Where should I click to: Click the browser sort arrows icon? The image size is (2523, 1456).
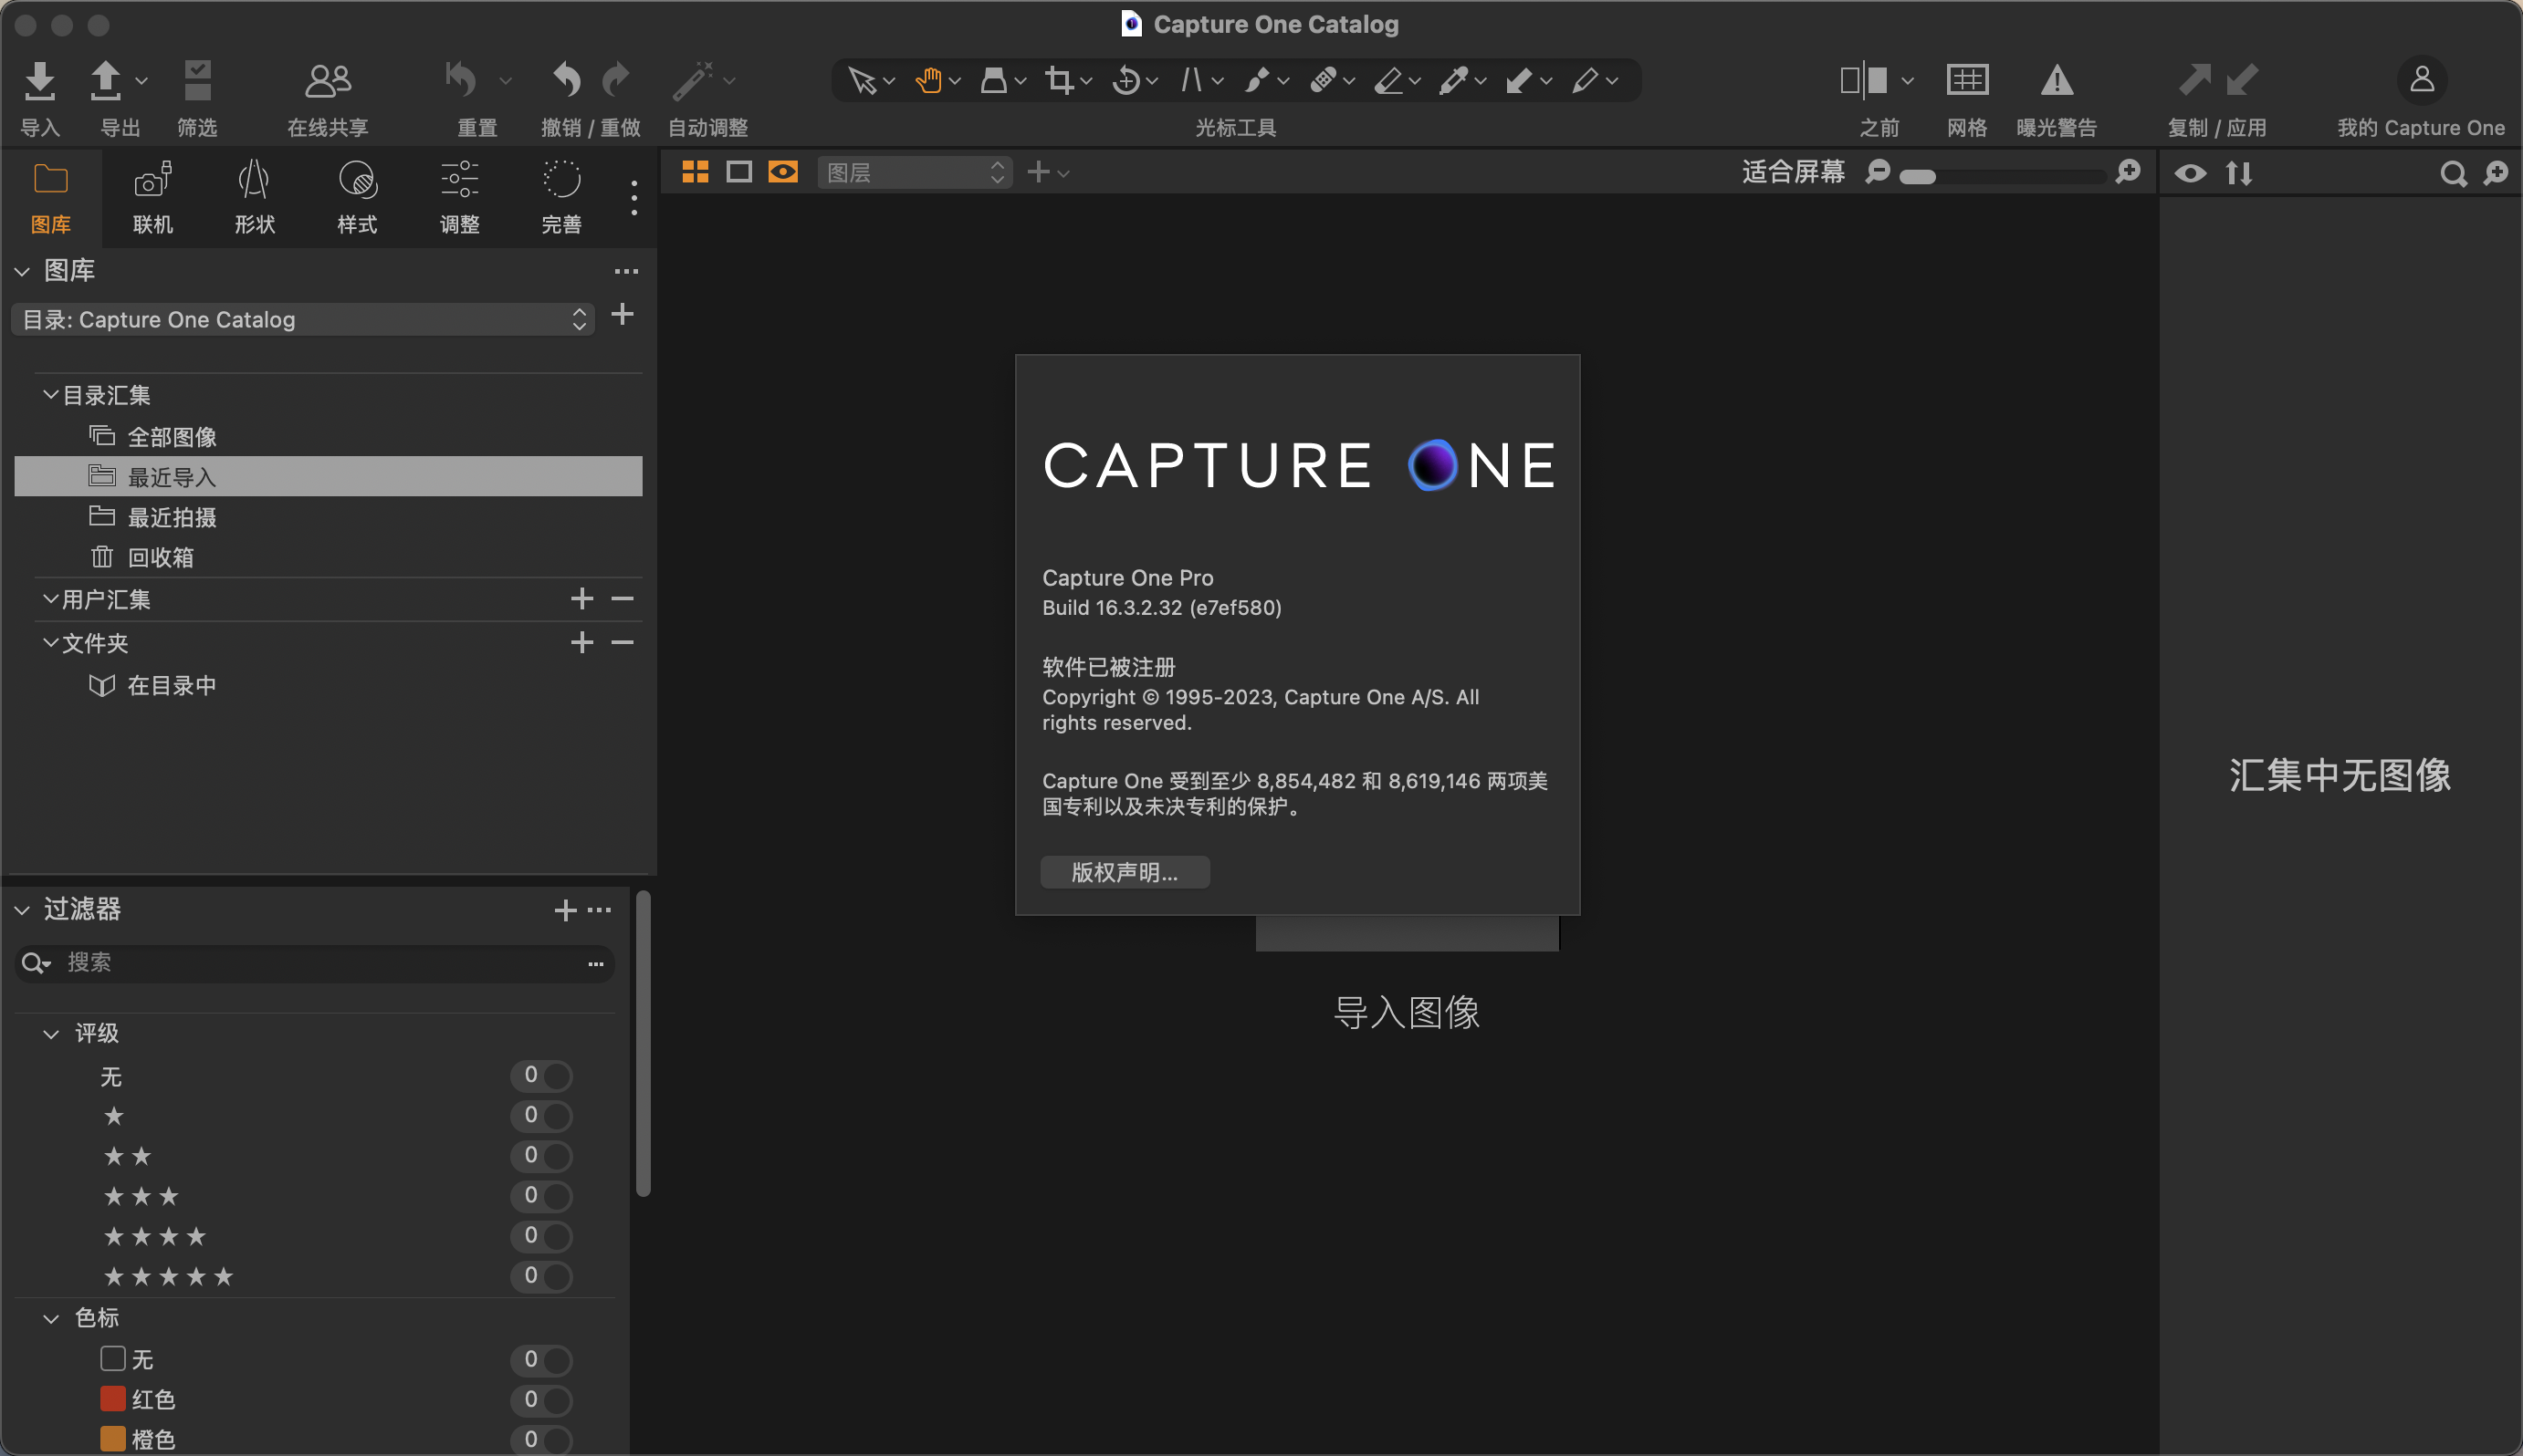coord(2239,174)
